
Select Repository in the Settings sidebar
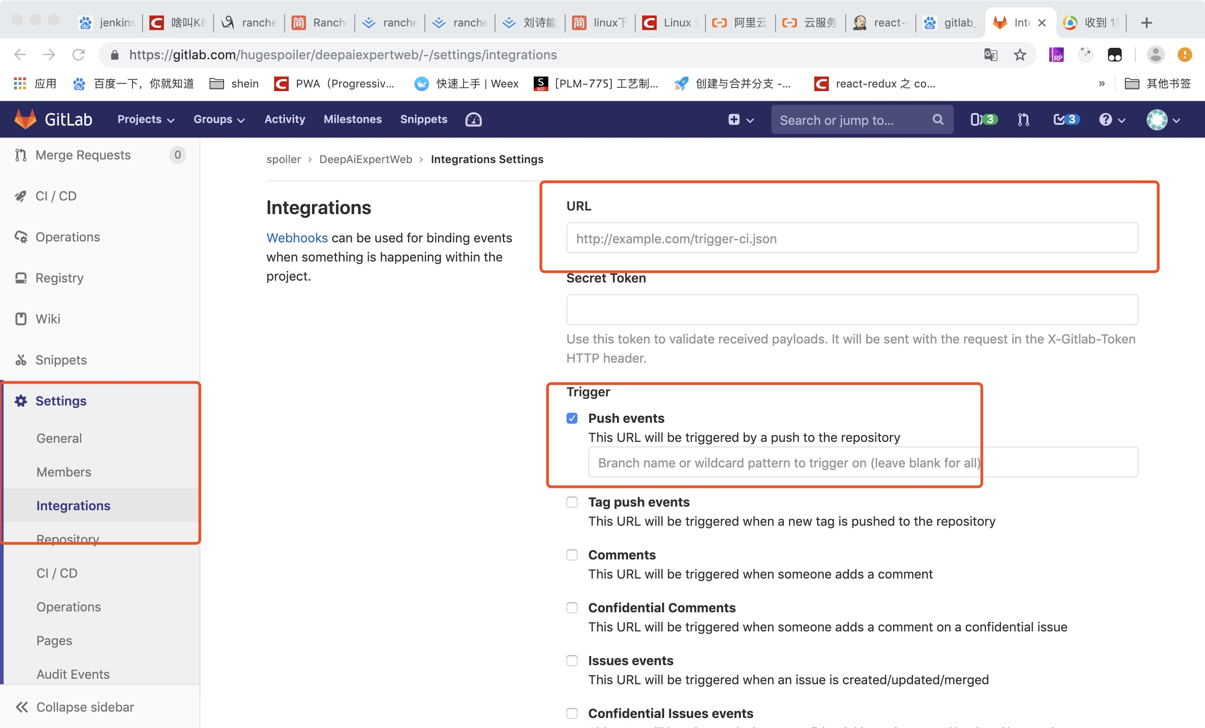click(x=67, y=538)
